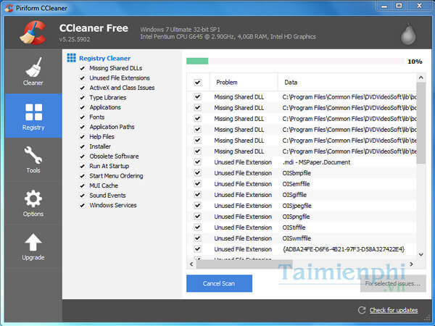Image resolution: width=435 pixels, height=326 pixels.
Task: Select the OISjpegfile data cell
Action: 297,206
